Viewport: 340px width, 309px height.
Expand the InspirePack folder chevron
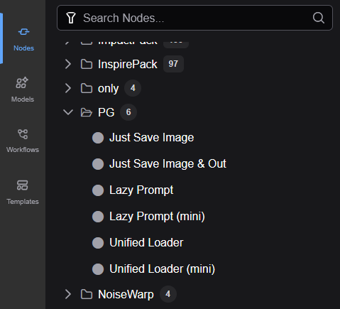68,64
